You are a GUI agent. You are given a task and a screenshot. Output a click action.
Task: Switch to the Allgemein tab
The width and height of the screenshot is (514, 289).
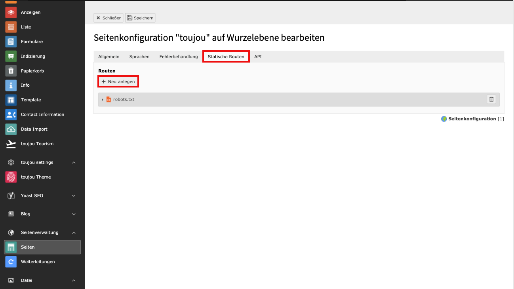pos(109,57)
